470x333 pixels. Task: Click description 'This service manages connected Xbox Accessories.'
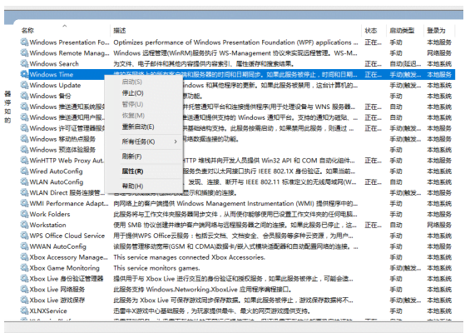coord(189,257)
